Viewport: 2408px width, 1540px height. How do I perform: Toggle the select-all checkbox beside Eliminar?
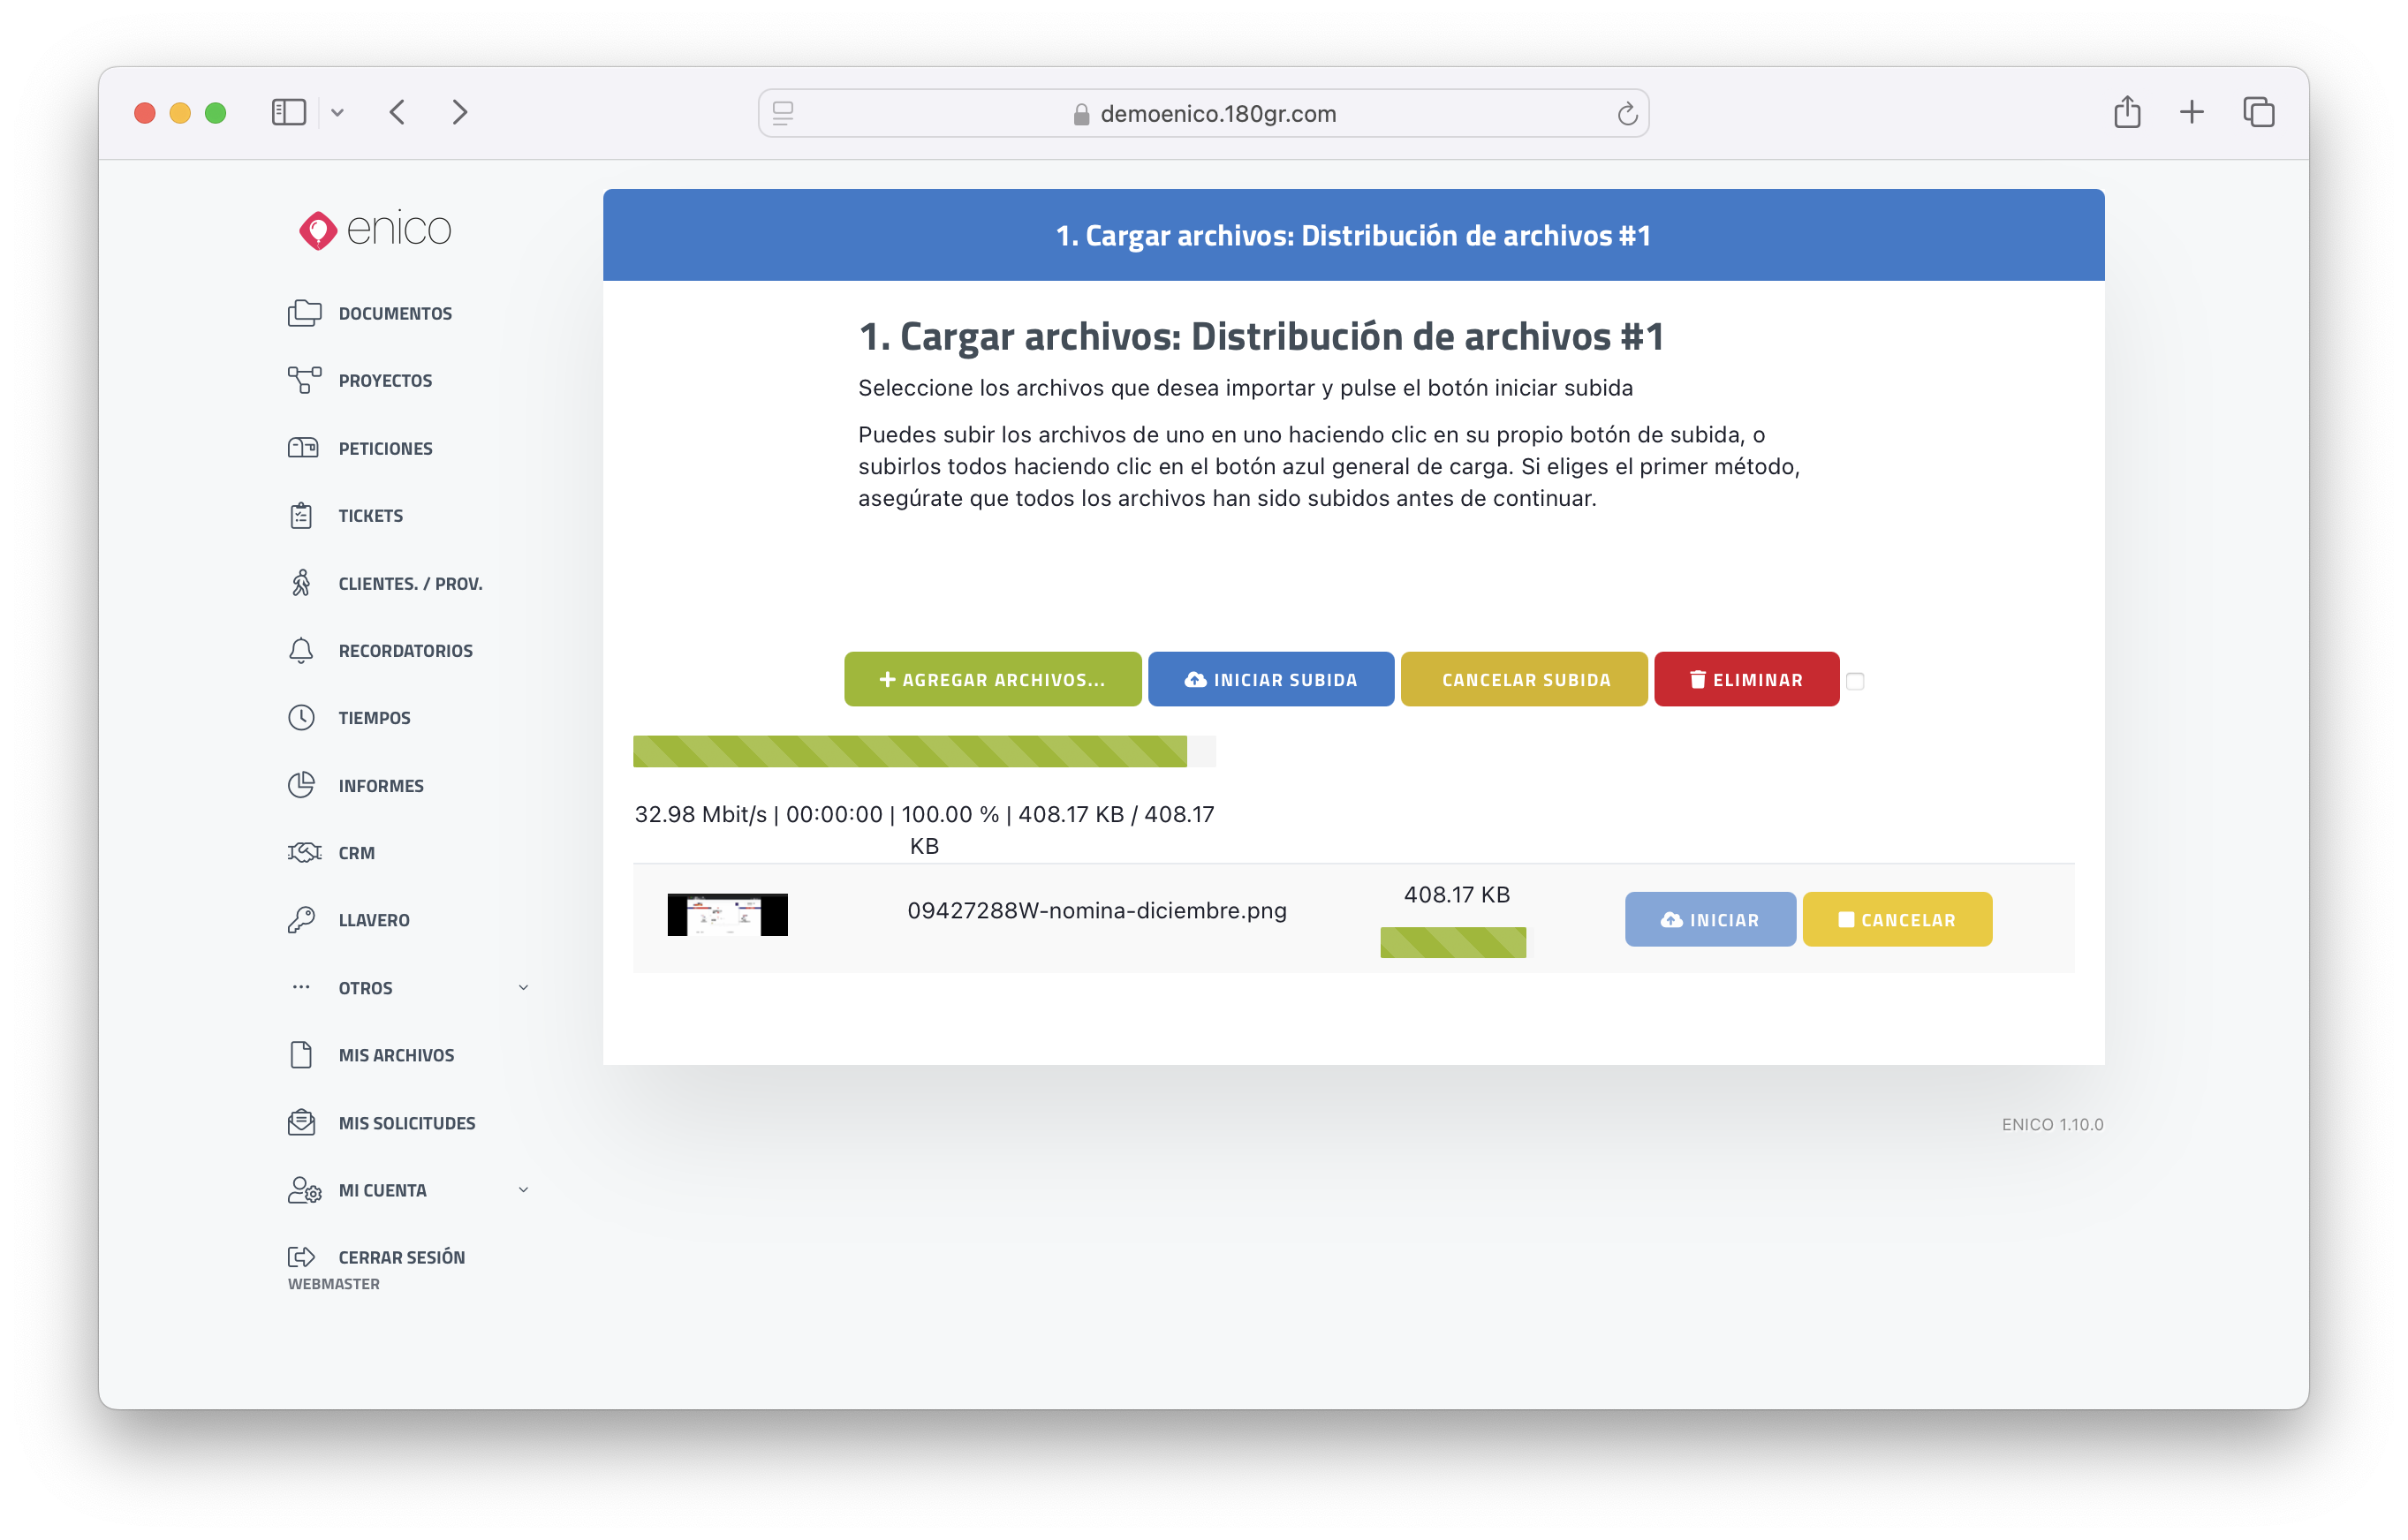click(x=1855, y=681)
